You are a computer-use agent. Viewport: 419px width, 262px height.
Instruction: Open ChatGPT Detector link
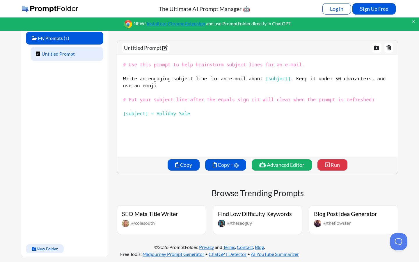228,254
